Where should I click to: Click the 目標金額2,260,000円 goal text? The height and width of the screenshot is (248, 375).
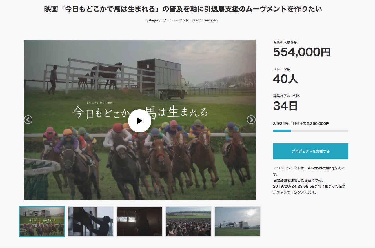click(311, 123)
